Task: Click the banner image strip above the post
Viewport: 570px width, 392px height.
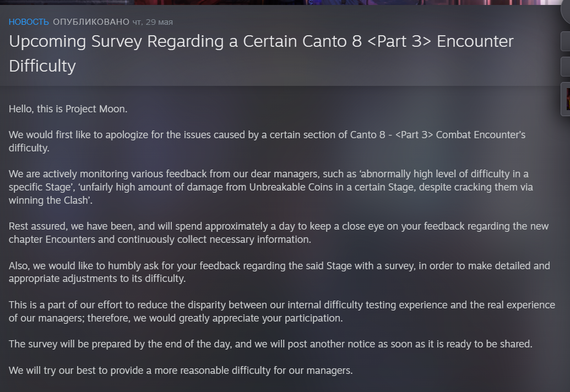Action: click(275, 2)
